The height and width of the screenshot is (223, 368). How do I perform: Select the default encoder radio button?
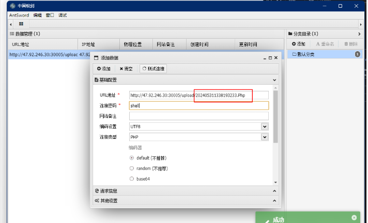(x=132, y=158)
